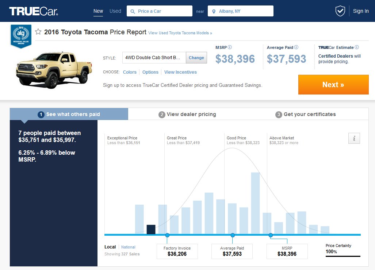This screenshot has width=375, height=270.
Task: Click the Above Market label
Action: tap(282, 138)
